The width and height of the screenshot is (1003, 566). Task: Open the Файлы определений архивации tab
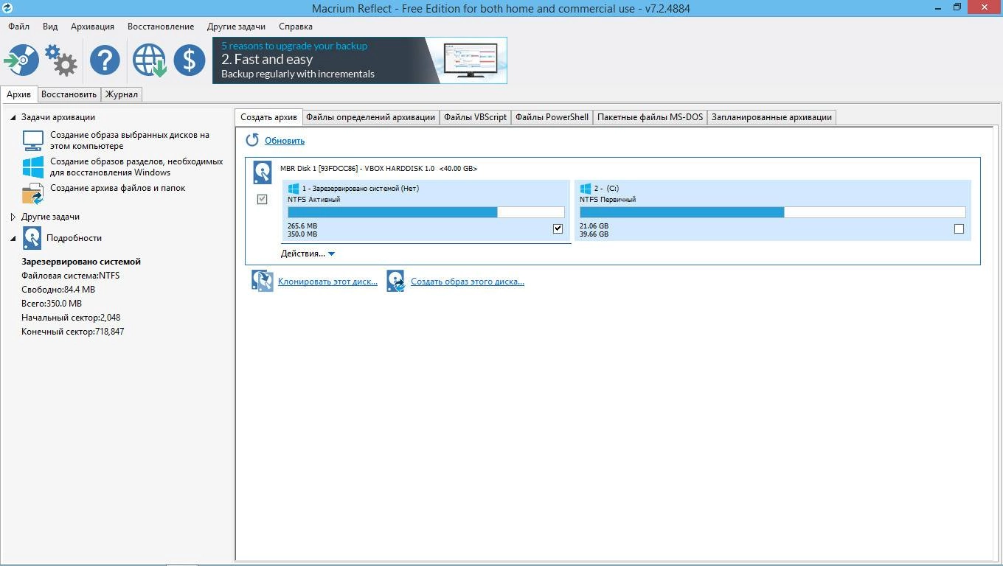click(370, 117)
